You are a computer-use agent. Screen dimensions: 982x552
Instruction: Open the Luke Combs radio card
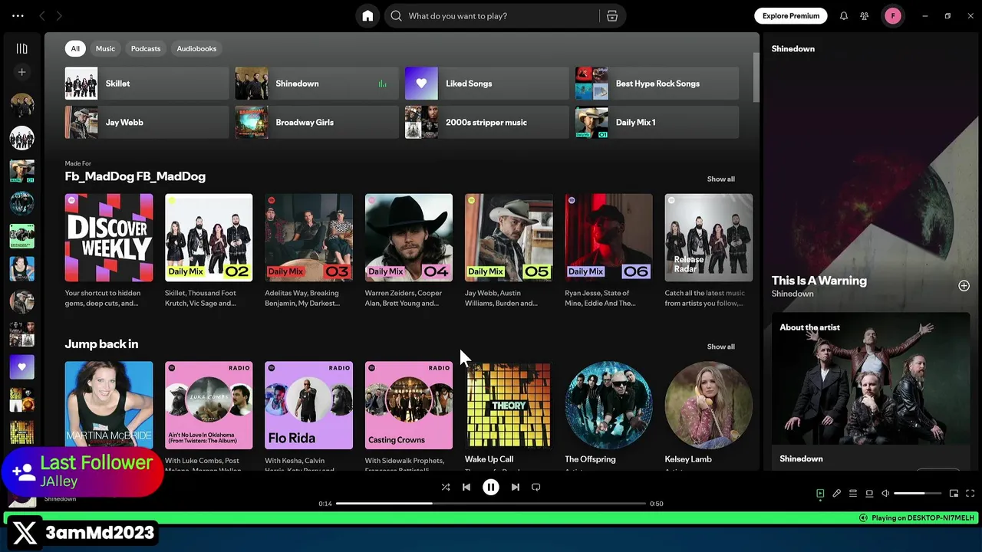tap(209, 416)
